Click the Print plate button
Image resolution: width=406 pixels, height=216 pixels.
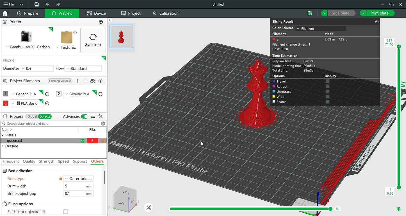coord(380,13)
